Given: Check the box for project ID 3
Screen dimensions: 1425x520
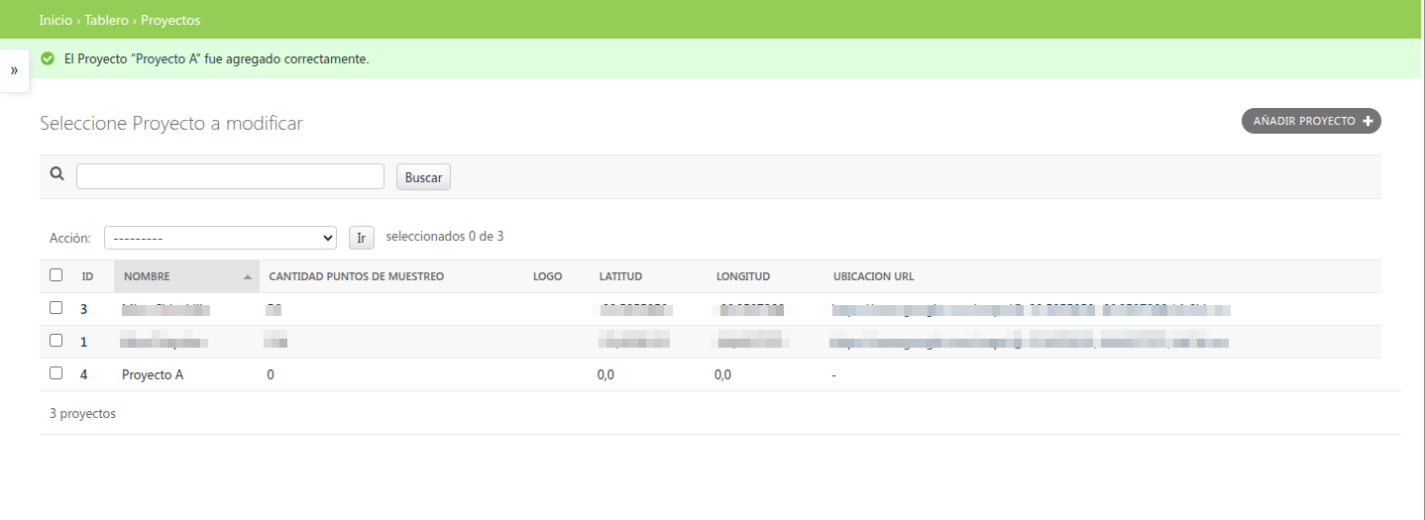Looking at the screenshot, I should [56, 308].
